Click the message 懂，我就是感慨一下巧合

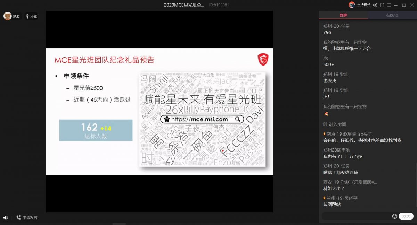347,49
